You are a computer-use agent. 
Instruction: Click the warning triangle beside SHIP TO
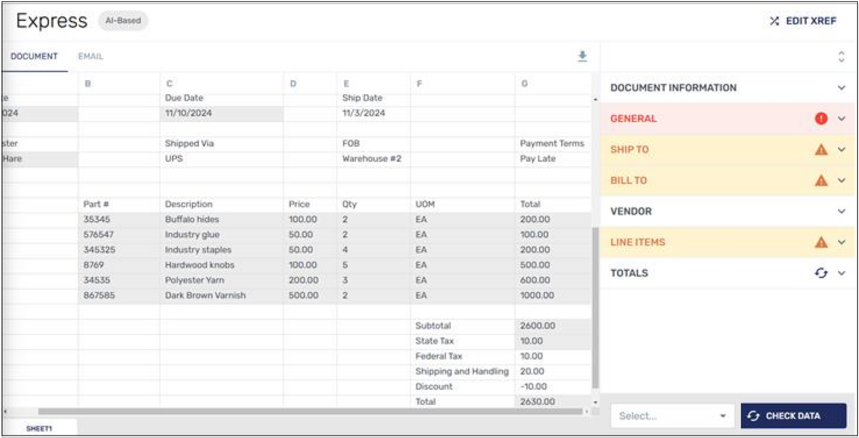820,149
